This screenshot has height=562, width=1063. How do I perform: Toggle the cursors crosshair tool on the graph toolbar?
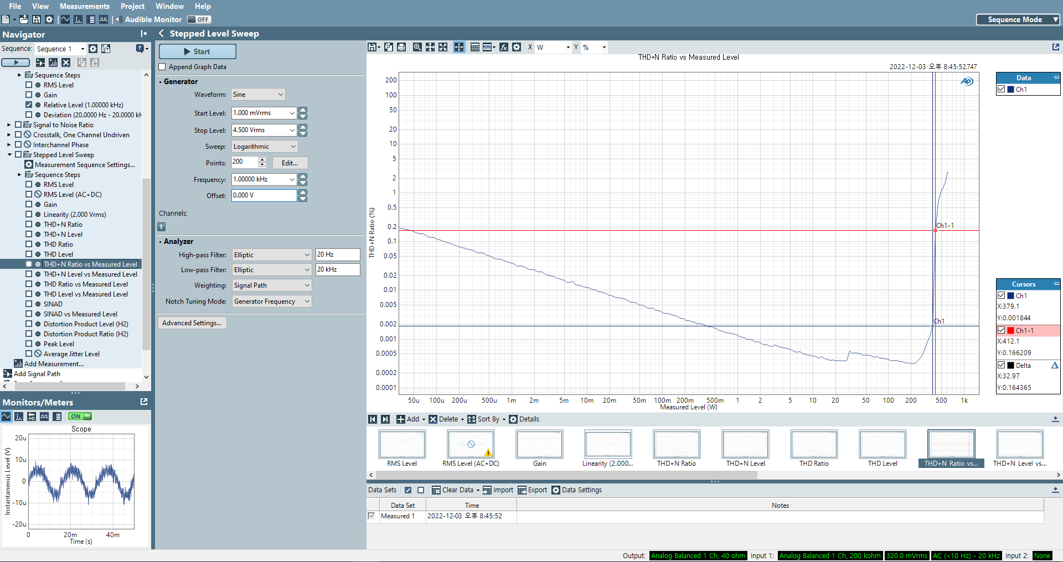tap(459, 47)
